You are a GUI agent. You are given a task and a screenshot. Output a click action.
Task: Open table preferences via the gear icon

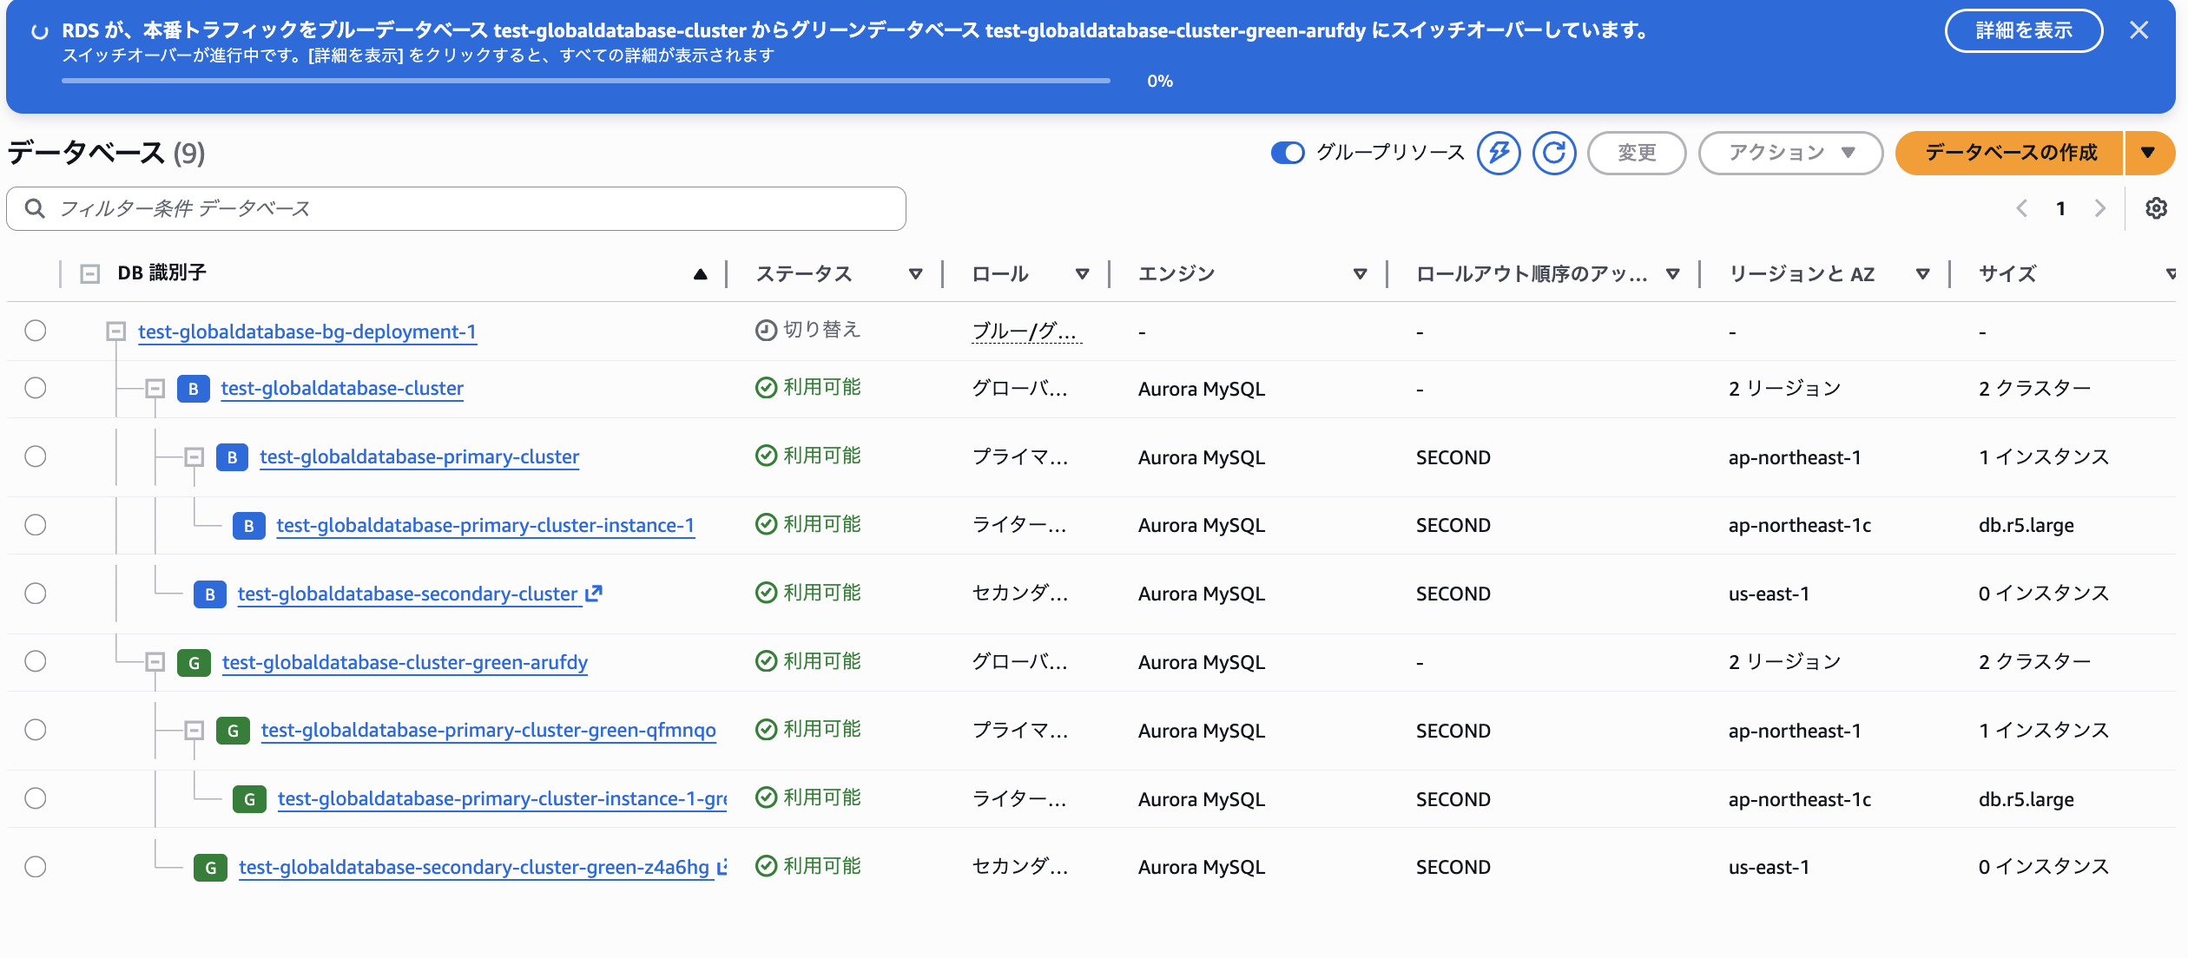click(x=2157, y=208)
